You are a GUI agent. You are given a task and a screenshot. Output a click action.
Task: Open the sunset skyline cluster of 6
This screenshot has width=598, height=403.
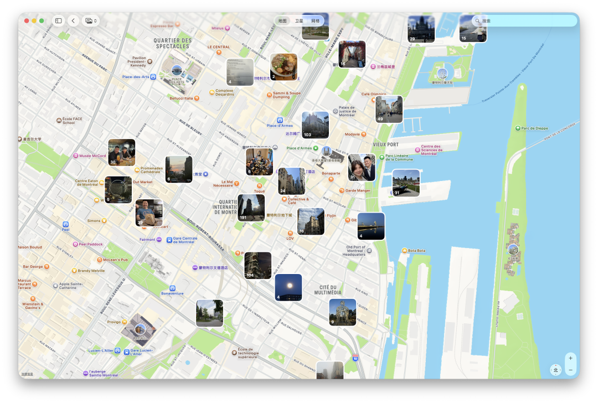pos(179,169)
